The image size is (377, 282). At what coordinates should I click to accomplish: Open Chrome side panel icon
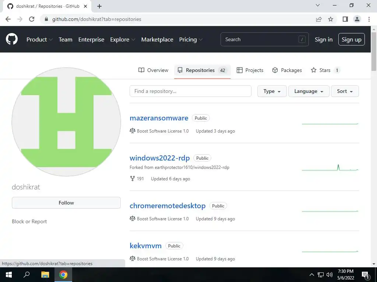click(345, 19)
